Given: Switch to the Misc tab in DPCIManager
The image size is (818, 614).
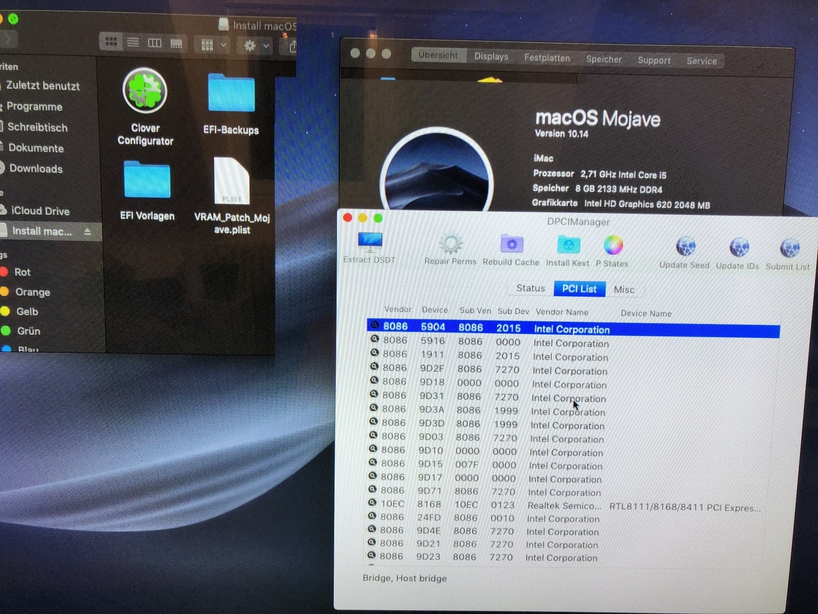Looking at the screenshot, I should click(x=624, y=289).
